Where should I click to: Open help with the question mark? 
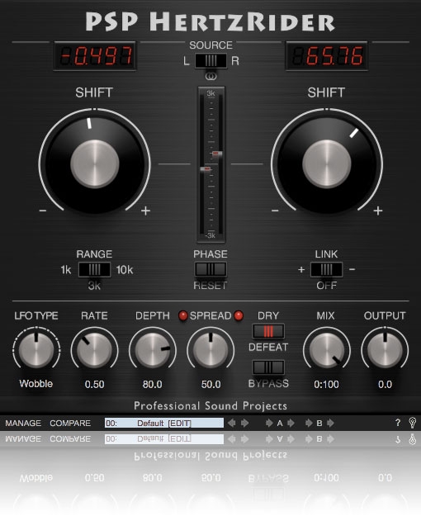[398, 423]
